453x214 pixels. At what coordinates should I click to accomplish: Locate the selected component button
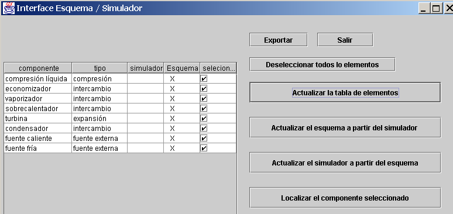pos(345,198)
